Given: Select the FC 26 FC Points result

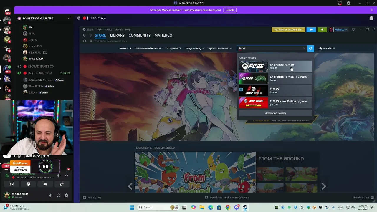Looking at the screenshot, I should pos(275,78).
